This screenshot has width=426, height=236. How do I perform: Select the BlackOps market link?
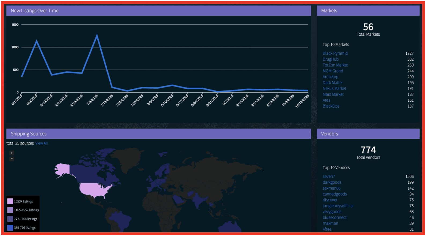(331, 106)
